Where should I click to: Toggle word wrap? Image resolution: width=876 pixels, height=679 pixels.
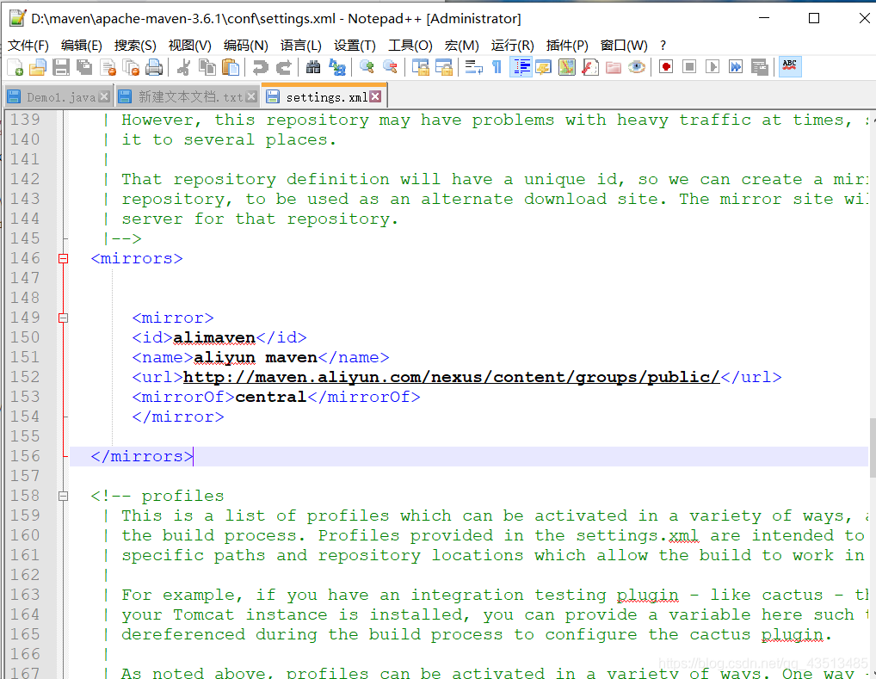474,68
